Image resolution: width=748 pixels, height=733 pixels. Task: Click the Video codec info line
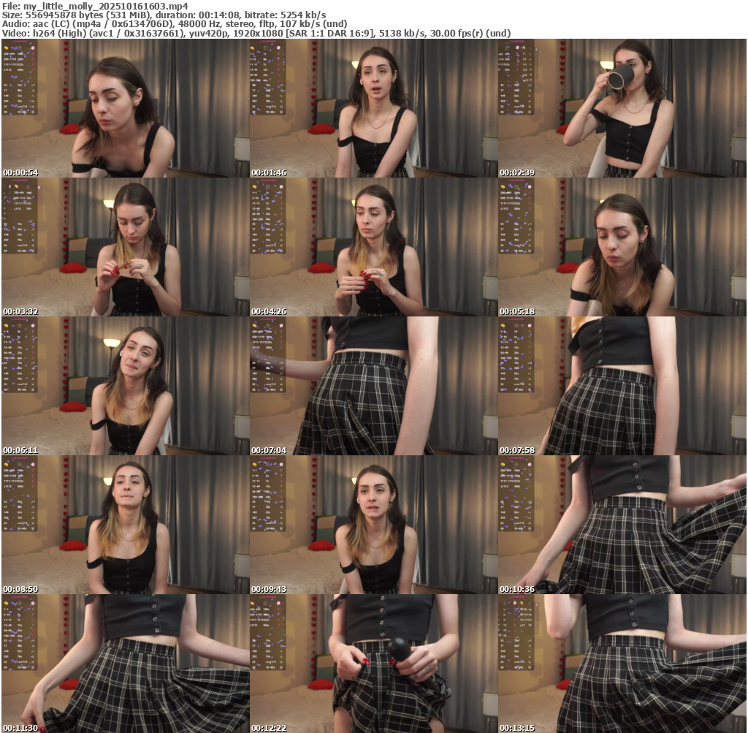pyautogui.click(x=256, y=33)
